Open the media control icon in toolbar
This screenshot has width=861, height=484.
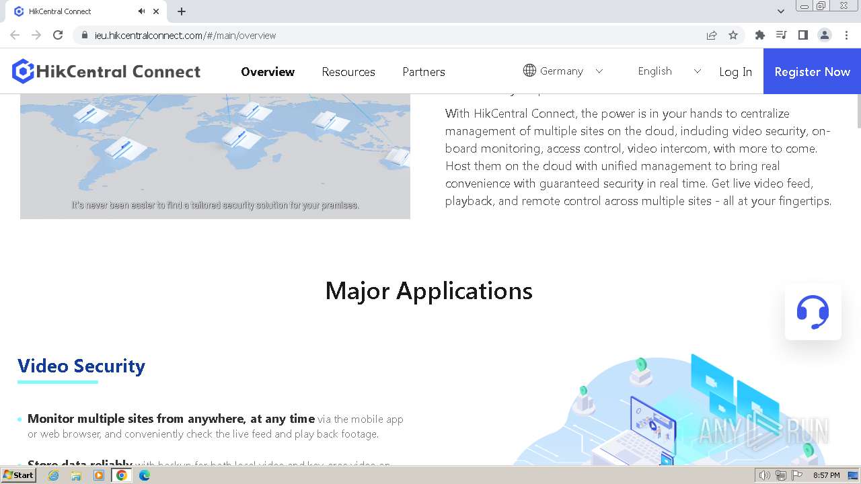tap(781, 35)
